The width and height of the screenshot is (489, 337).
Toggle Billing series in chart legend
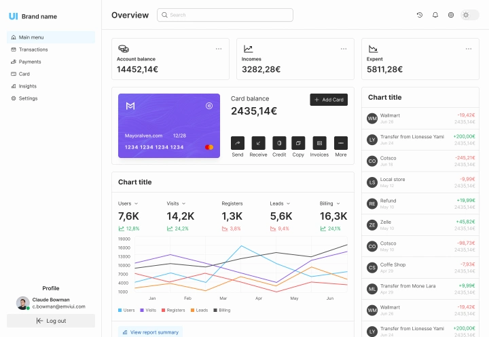click(x=222, y=310)
